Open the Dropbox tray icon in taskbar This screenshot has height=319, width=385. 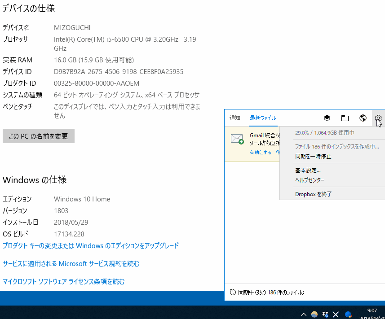[x=325, y=315]
